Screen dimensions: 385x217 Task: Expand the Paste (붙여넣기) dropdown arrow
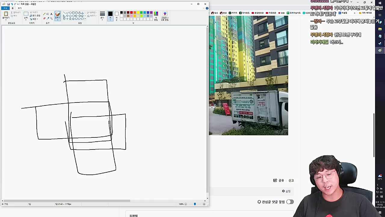point(6,18)
